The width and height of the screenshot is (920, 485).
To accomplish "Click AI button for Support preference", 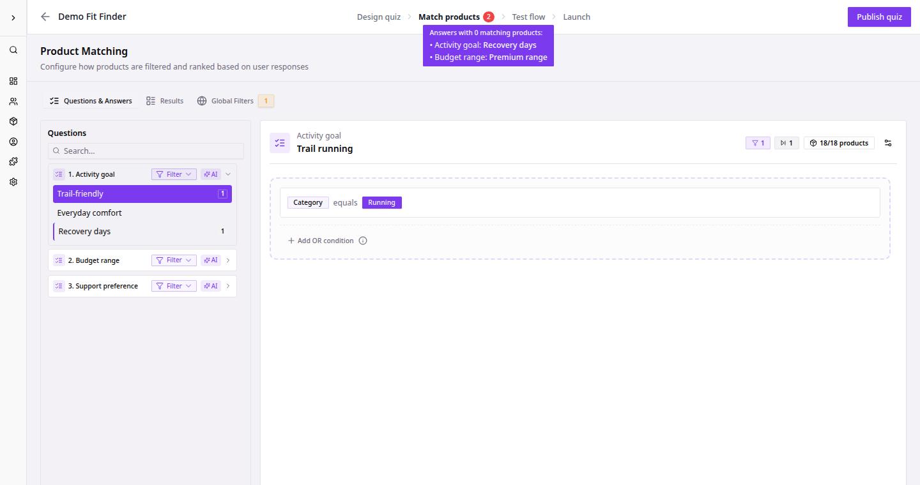I will (211, 286).
